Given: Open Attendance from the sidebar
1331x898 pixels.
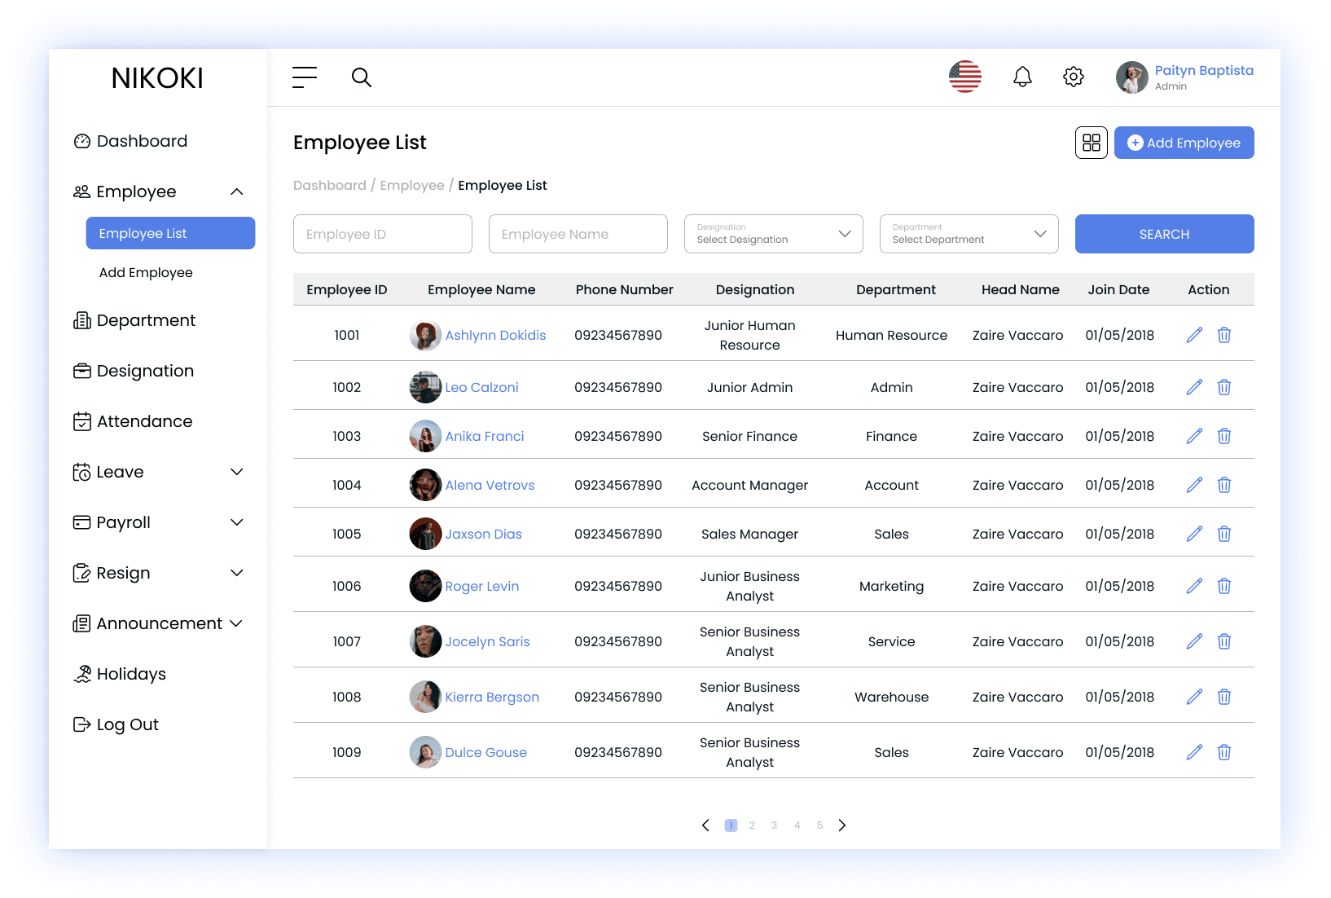Looking at the screenshot, I should [x=144, y=421].
